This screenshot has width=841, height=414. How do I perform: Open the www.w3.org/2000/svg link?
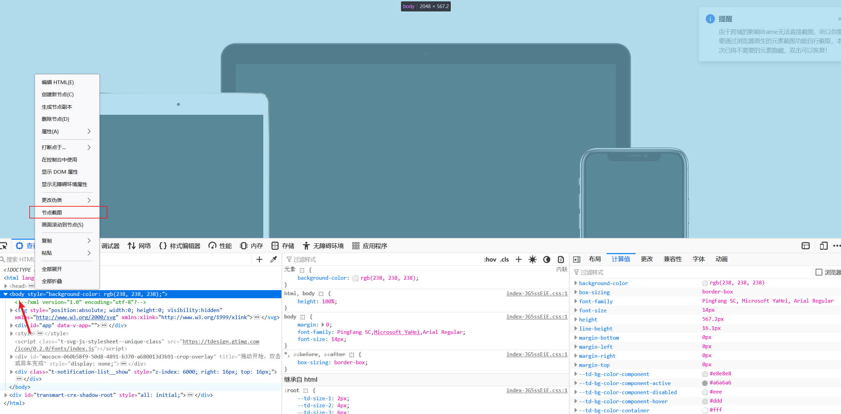[x=77, y=317]
